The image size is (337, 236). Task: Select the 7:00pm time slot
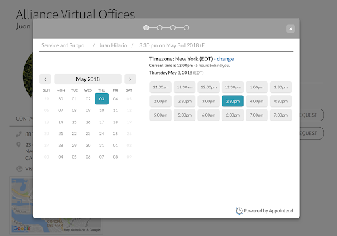pyautogui.click(x=257, y=115)
